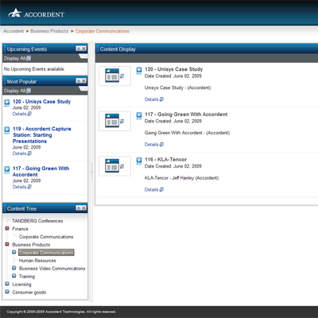Play 117 - Going Green in Content Display
The image size is (318, 318).
tap(139, 115)
